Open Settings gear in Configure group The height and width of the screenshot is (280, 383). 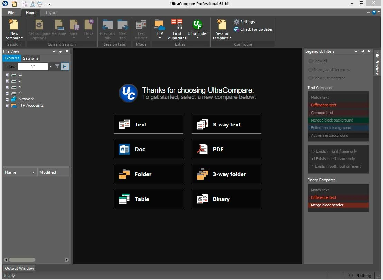point(237,22)
